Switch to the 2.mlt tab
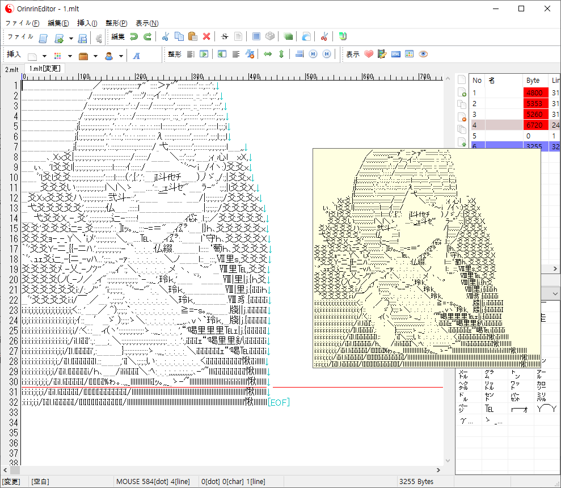Screen dimensions: 561x488 pyautogui.click(x=12, y=69)
